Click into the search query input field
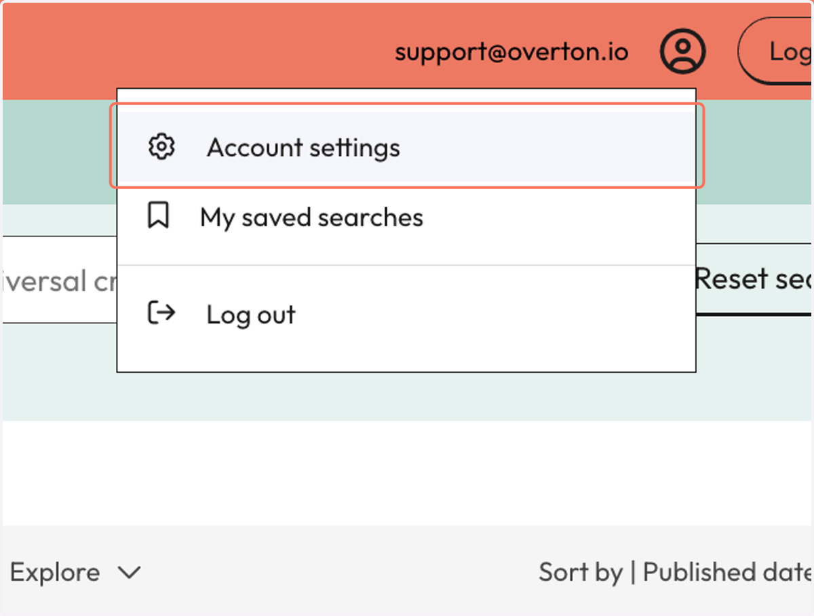The width and height of the screenshot is (814, 616). (x=60, y=280)
